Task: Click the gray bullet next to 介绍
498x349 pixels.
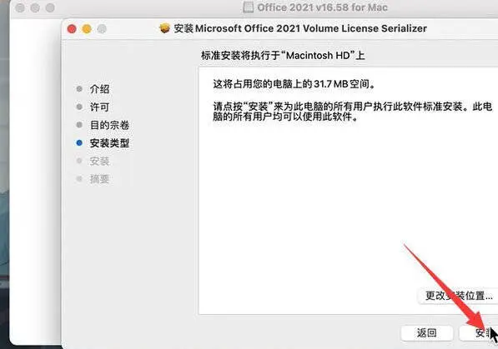Action: 79,88
